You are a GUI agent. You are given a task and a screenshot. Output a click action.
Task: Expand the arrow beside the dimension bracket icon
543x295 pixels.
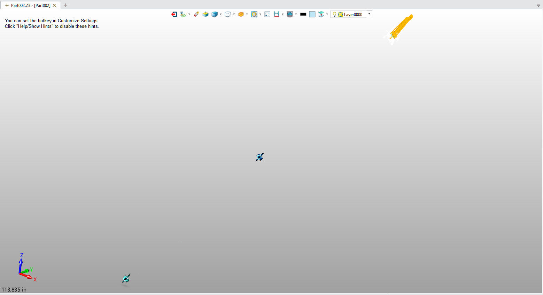pyautogui.click(x=282, y=14)
